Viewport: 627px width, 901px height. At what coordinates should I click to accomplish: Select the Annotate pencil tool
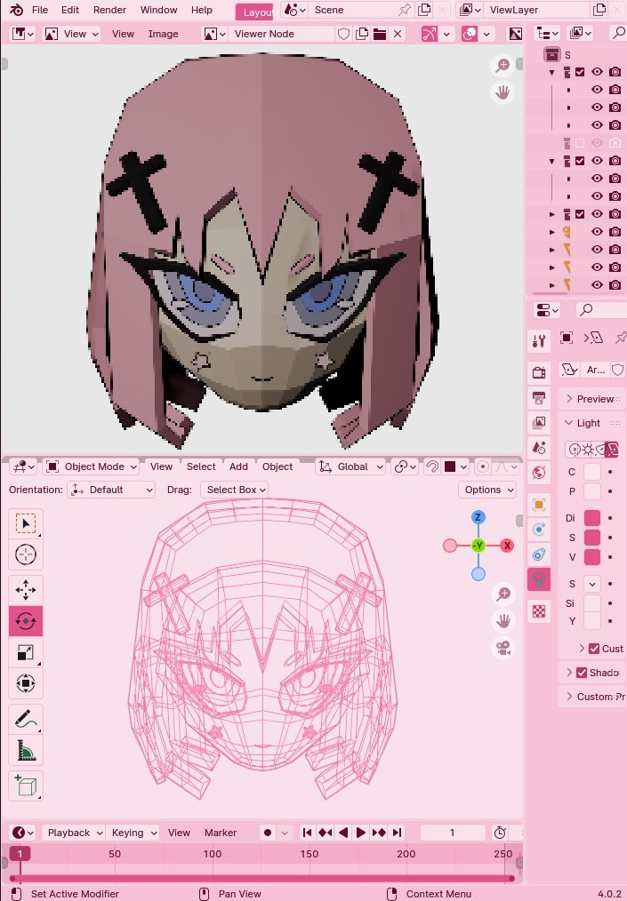click(x=25, y=719)
